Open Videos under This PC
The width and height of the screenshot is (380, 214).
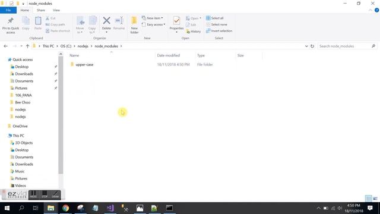click(x=20, y=186)
